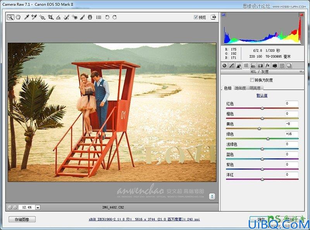Screen dimensions: 310x230
Task: Click the 橙色 value input field
Action: tap(292, 113)
